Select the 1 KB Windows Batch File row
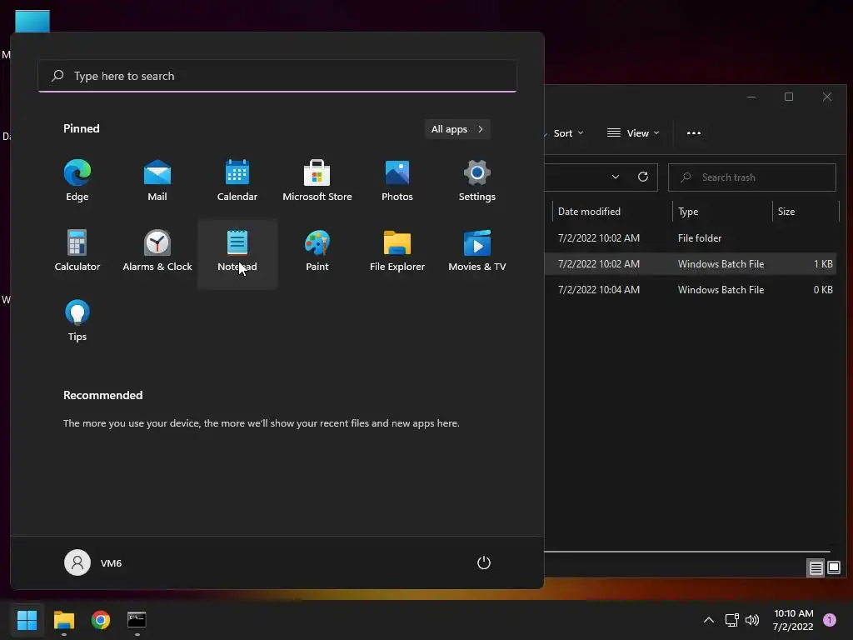Screen dimensions: 853x640 pyautogui.click(x=691, y=264)
